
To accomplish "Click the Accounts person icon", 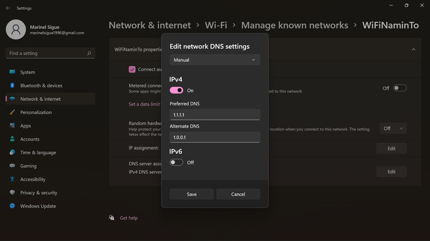I will pyautogui.click(x=12, y=139).
